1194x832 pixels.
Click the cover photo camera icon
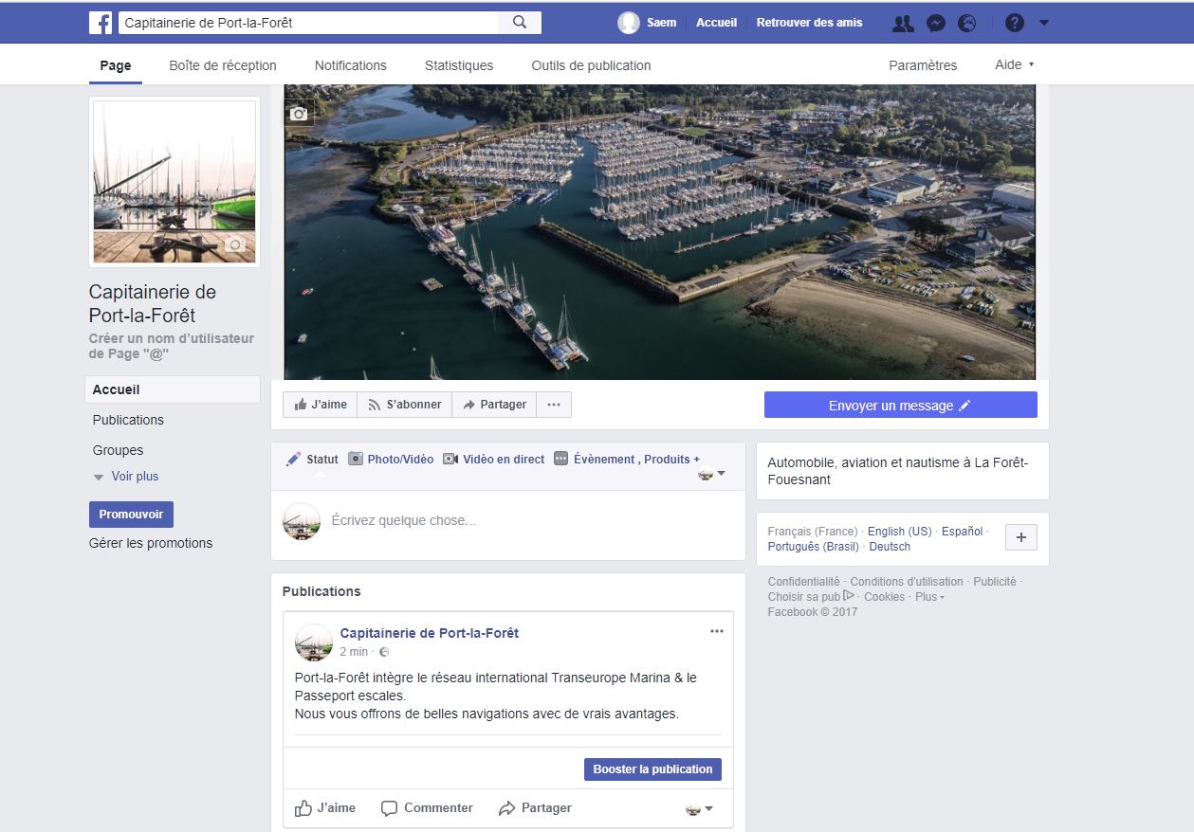coord(299,114)
